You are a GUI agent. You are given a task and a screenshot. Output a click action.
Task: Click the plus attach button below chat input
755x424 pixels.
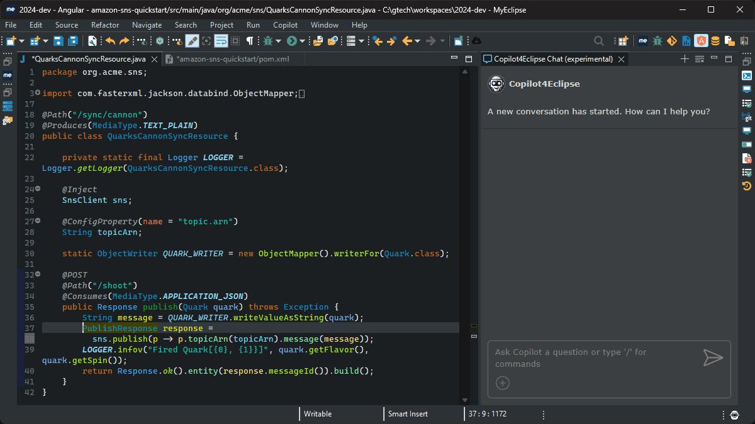coord(503,383)
